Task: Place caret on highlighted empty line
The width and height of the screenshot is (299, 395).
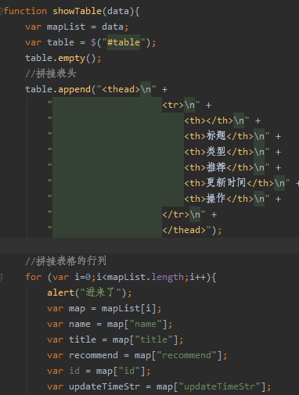Action: [149, 246]
